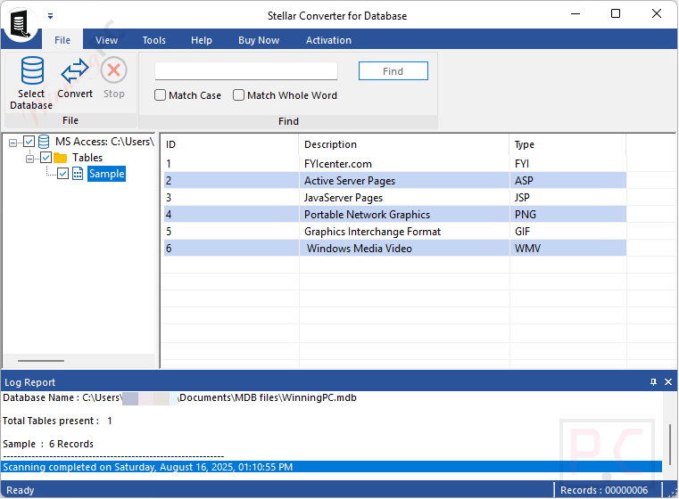Collapse the MS Access root node
This screenshot has height=499, width=679.
(x=13, y=143)
